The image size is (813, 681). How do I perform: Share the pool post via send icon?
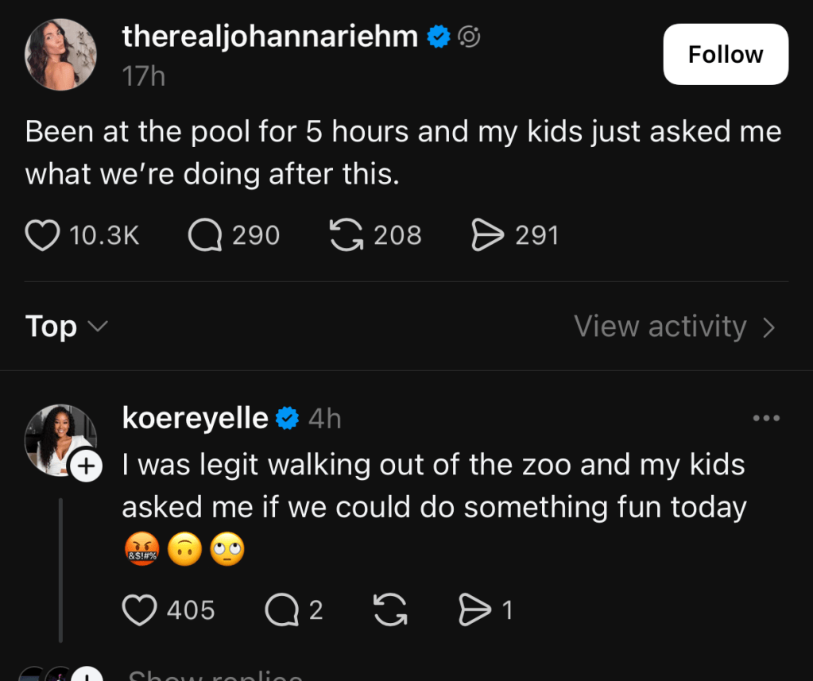pyautogui.click(x=487, y=235)
